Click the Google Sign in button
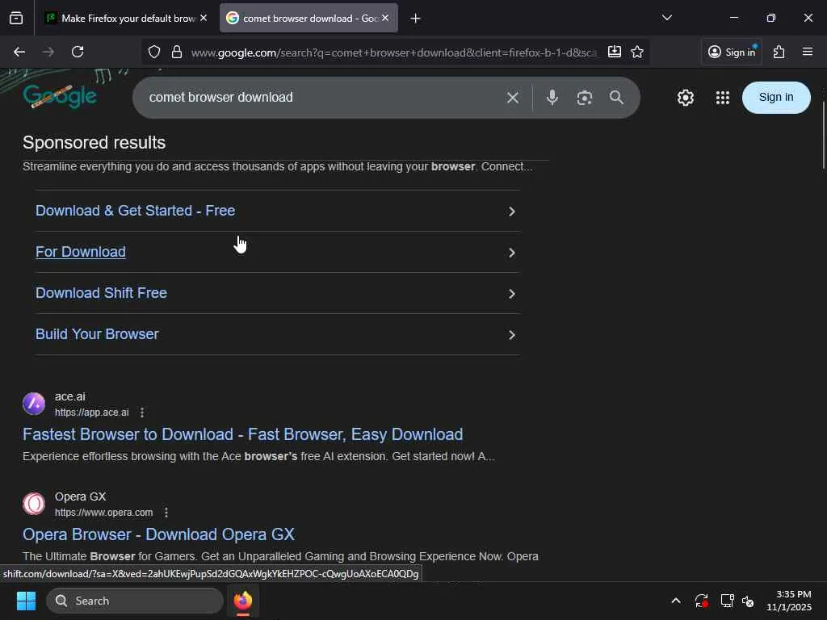The image size is (827, 620). tap(776, 97)
